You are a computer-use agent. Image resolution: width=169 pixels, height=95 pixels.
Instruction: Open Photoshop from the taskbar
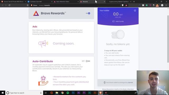73,93
